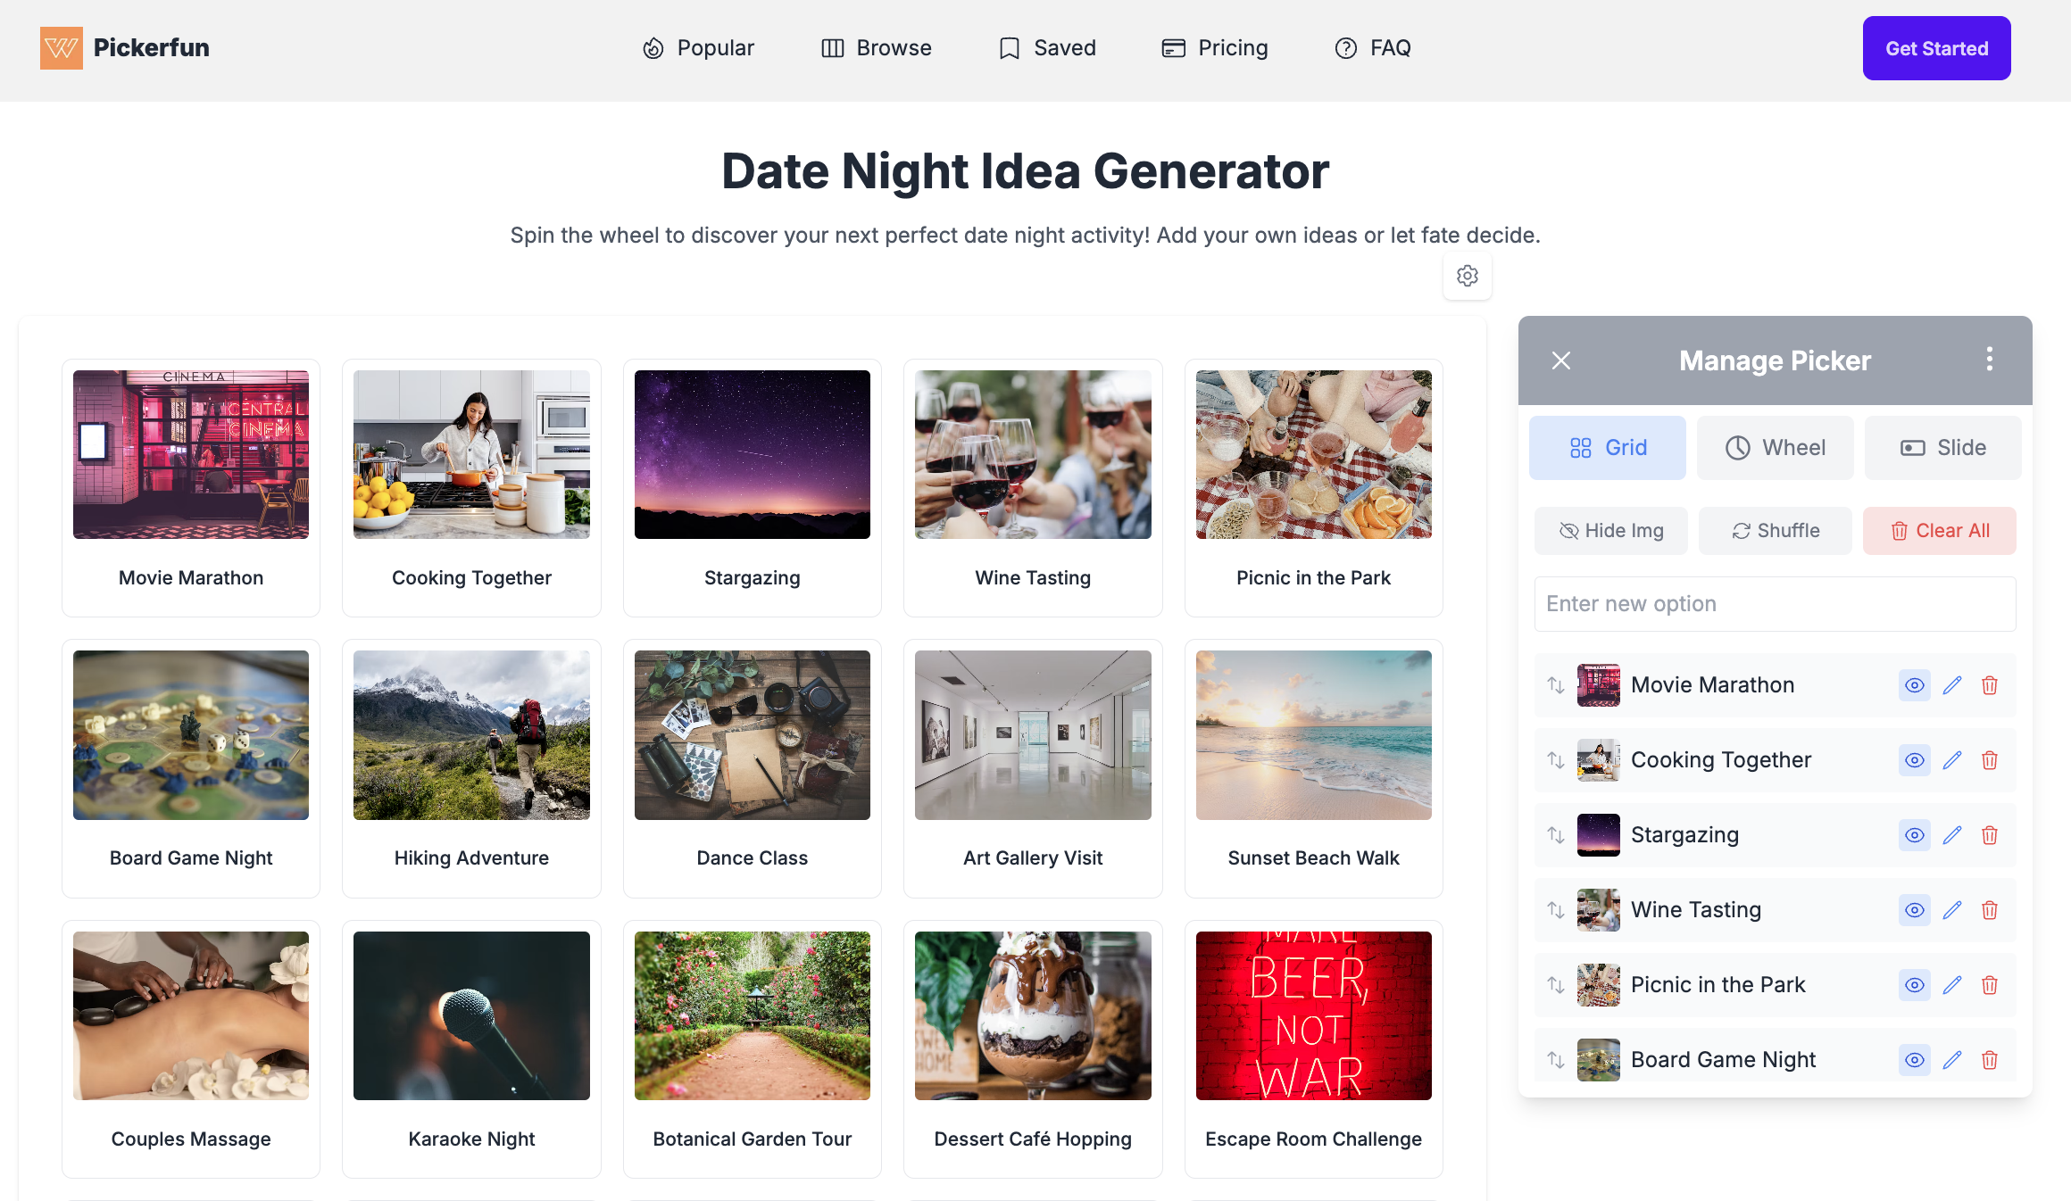Click the pencil icon for Stargazing

tap(1952, 835)
